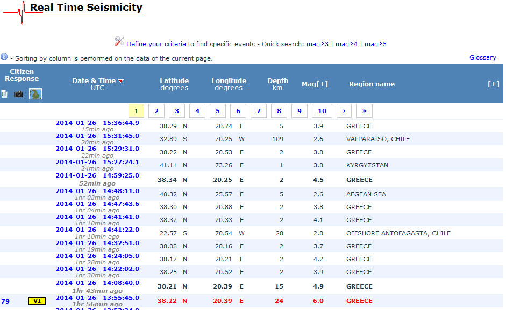Open the Glossary link
This screenshot has height=310, width=506.
click(482, 57)
